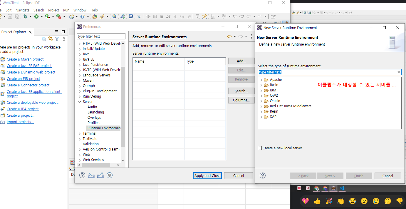Expand the IBM folder
Screen dimensions: 406x209
click(x=261, y=90)
